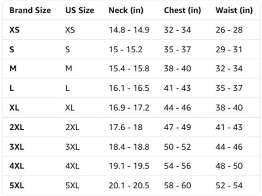The width and height of the screenshot is (262, 196).
Task: Click chest value 58 - 60
Action: [177, 185]
